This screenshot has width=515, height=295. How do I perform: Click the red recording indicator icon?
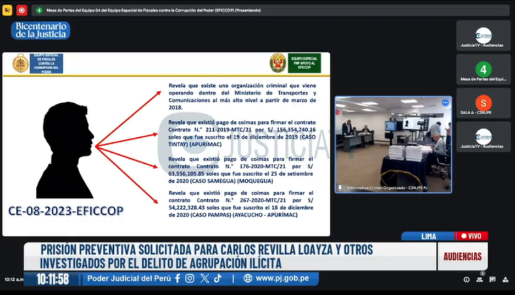coord(21,10)
